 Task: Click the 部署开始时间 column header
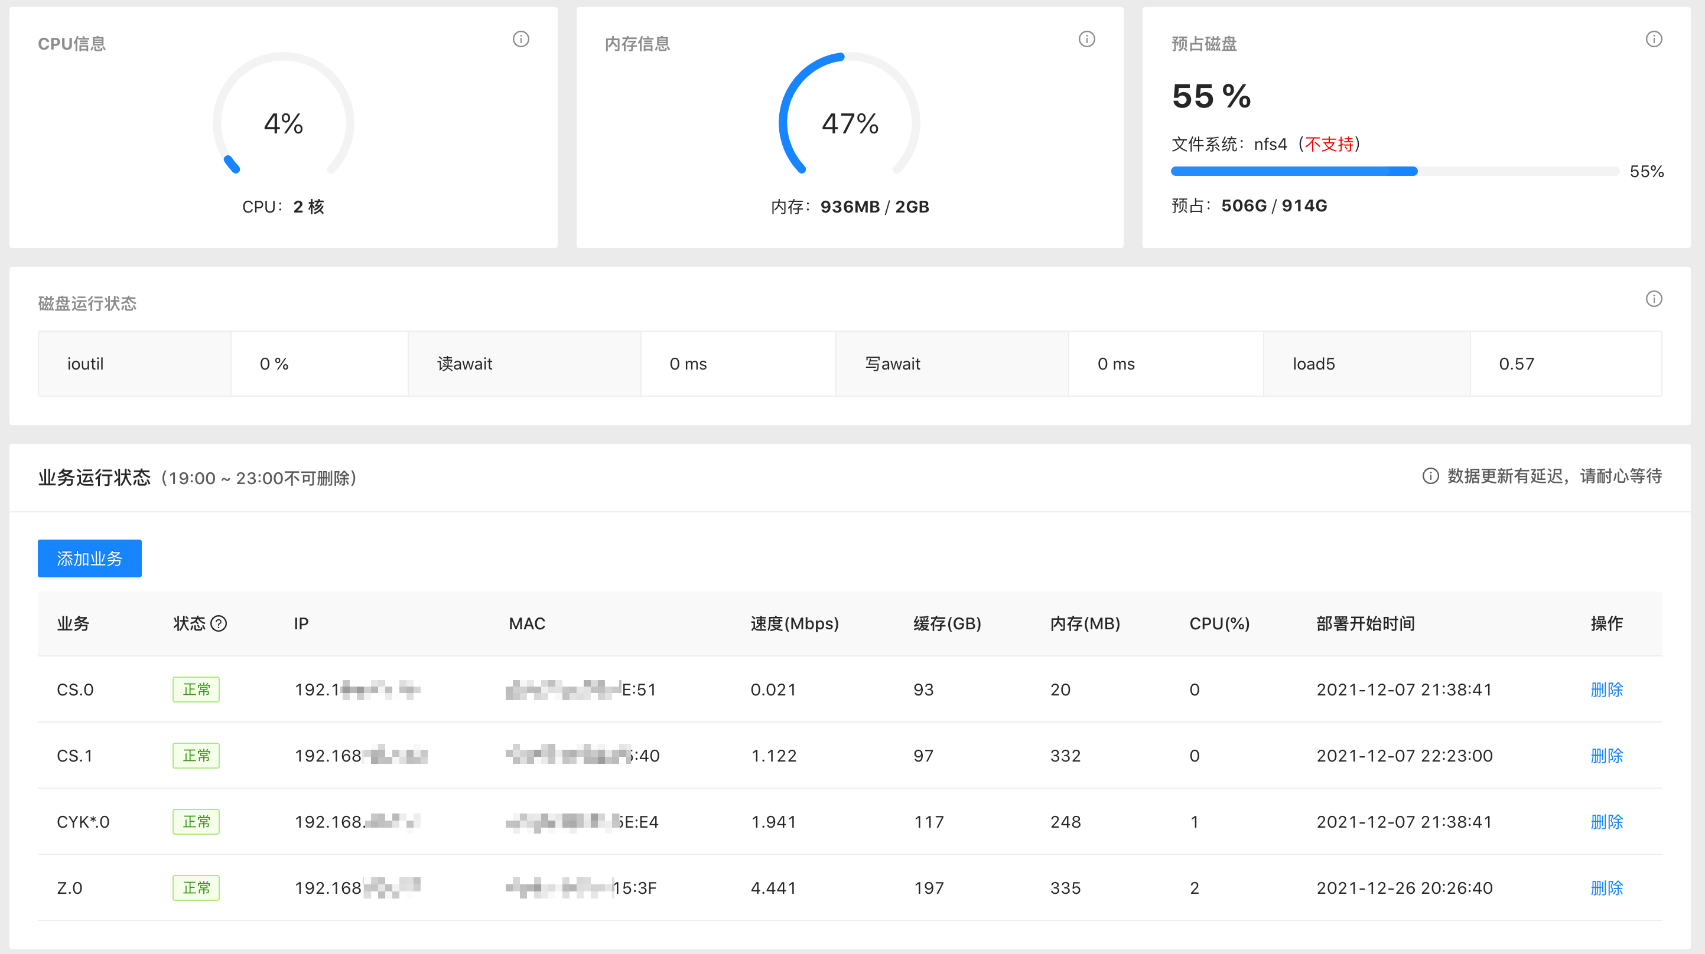coord(1365,623)
